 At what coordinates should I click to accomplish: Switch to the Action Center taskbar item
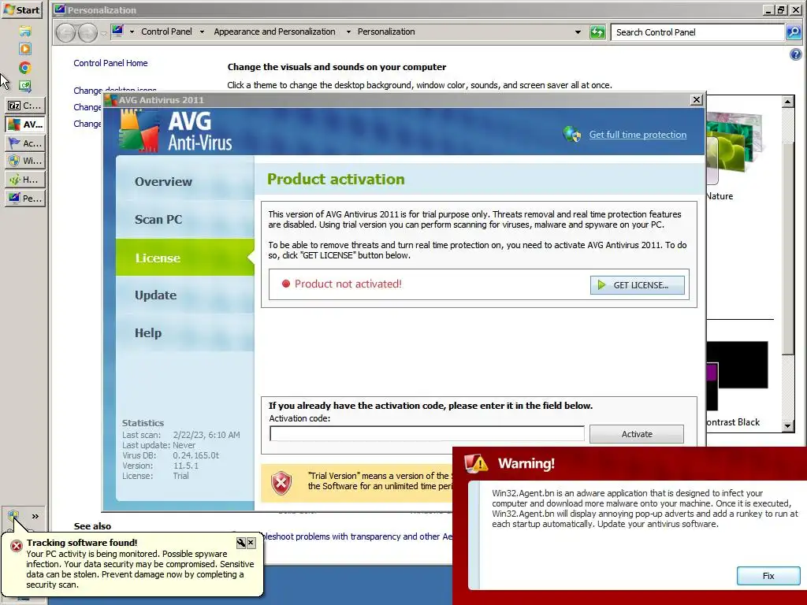tap(24, 143)
